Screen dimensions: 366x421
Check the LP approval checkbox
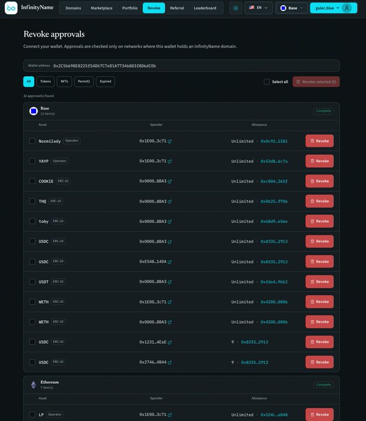pyautogui.click(x=32, y=415)
